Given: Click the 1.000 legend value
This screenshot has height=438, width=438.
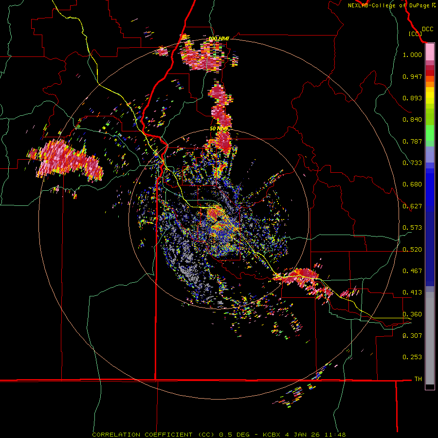Looking at the screenshot, I should point(412,55).
